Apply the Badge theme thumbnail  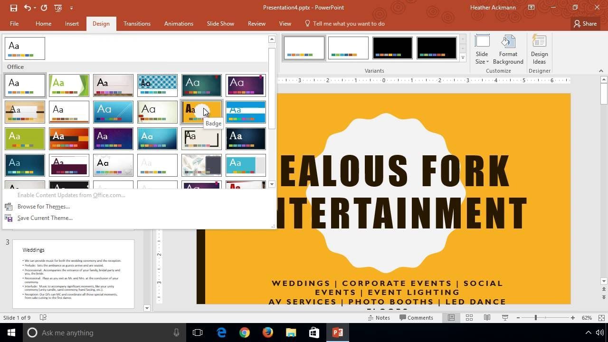coord(201,112)
